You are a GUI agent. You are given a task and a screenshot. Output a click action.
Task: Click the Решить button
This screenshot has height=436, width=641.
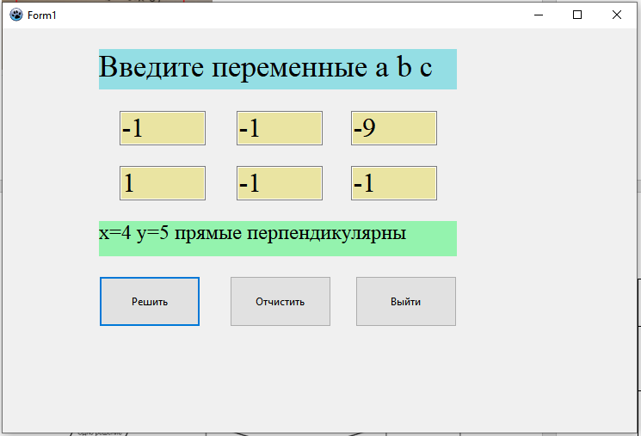coord(150,302)
